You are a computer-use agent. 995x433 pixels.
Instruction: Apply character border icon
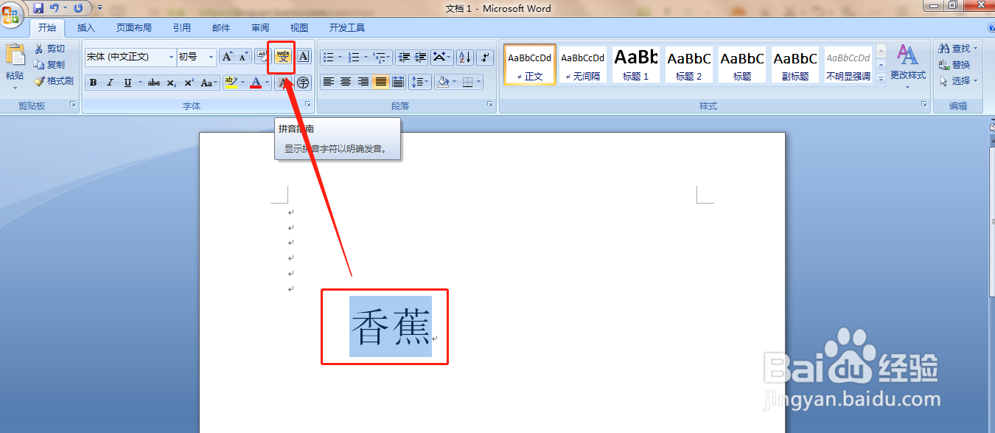click(303, 57)
